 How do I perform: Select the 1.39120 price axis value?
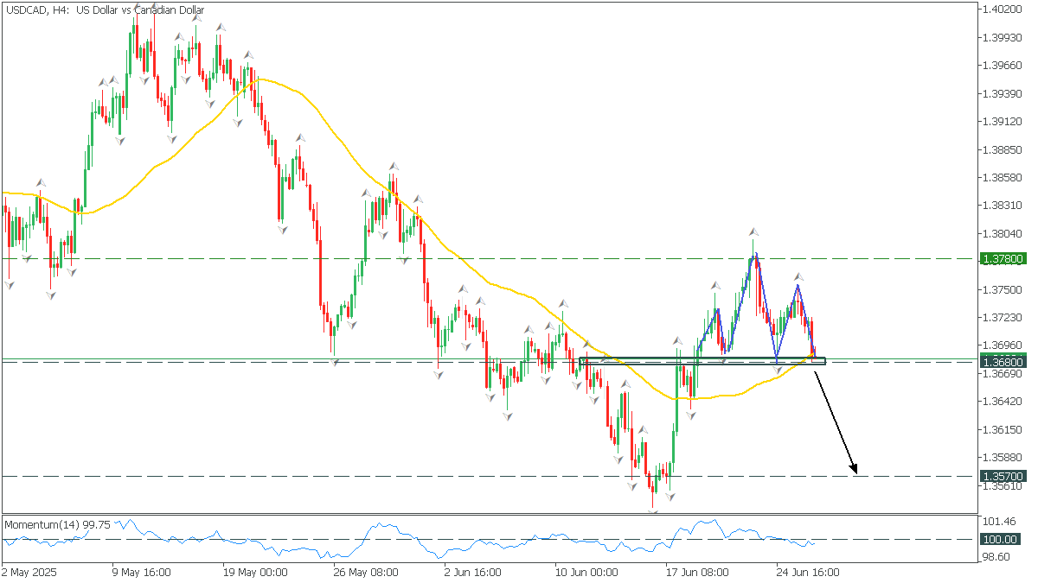[x=1004, y=121]
